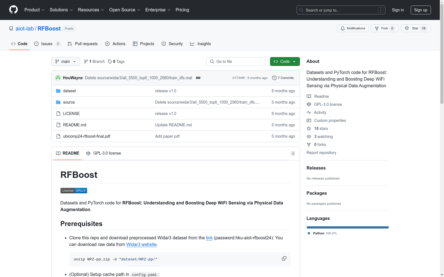Open the source folder
This screenshot has height=277, width=444.
click(x=69, y=102)
